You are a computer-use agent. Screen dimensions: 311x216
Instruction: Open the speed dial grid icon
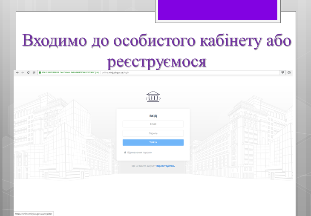34,72
